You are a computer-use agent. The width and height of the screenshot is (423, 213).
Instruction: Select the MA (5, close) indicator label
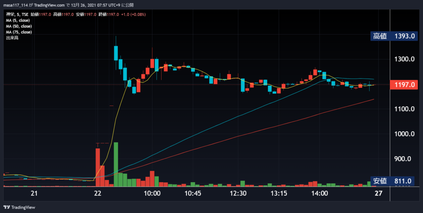tap(18, 21)
